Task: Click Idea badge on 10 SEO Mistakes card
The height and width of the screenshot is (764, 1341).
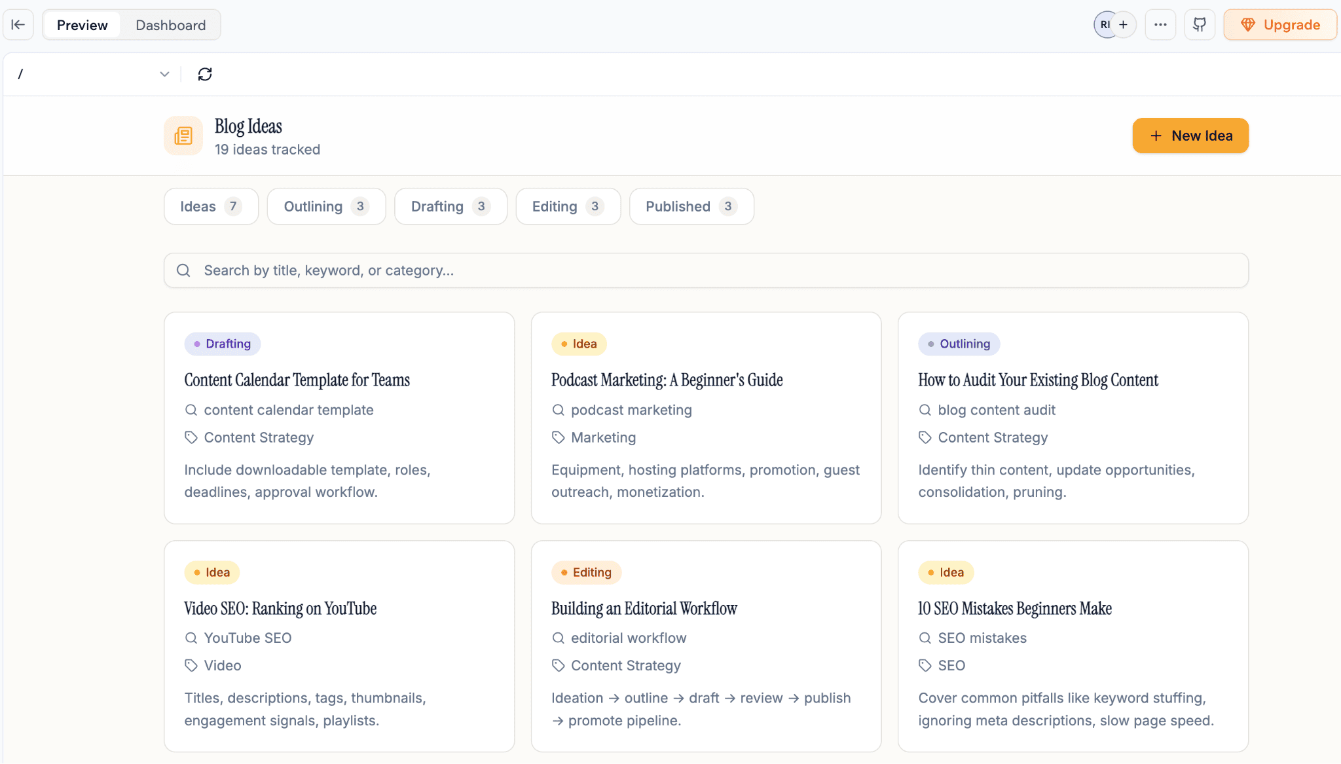Action: click(946, 572)
